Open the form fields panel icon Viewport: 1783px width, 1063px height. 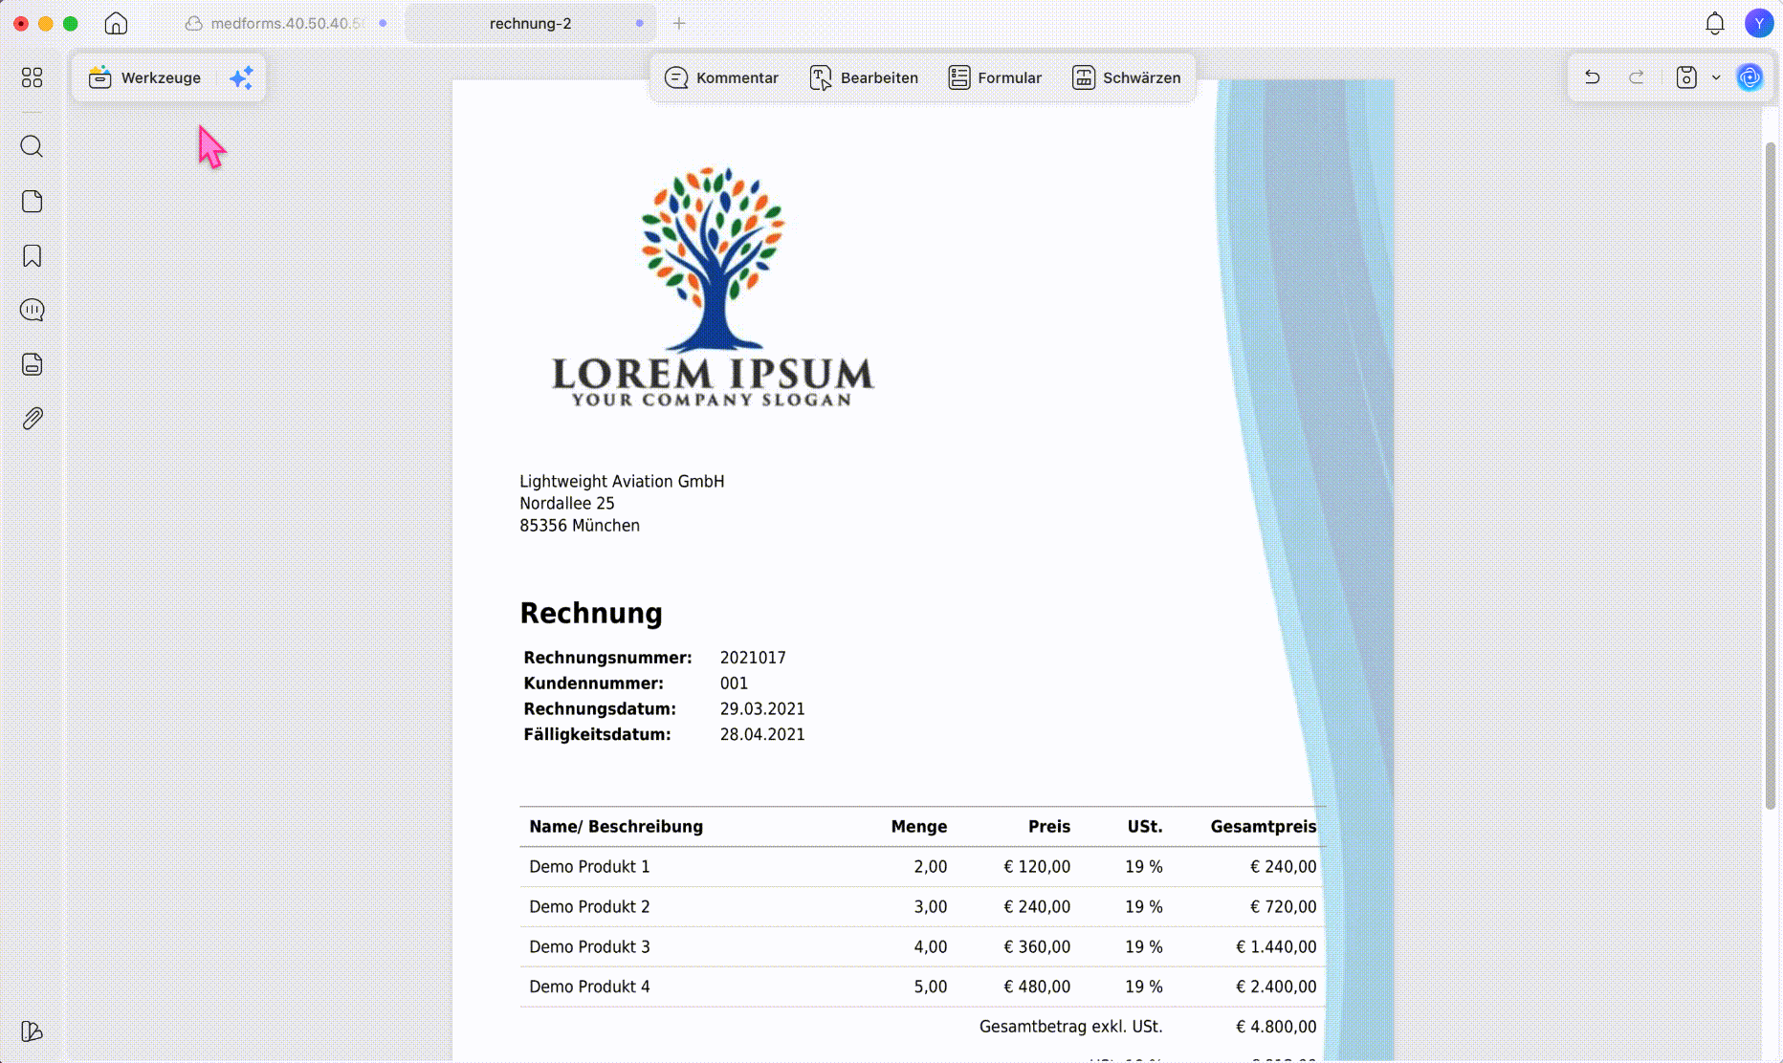point(32,364)
